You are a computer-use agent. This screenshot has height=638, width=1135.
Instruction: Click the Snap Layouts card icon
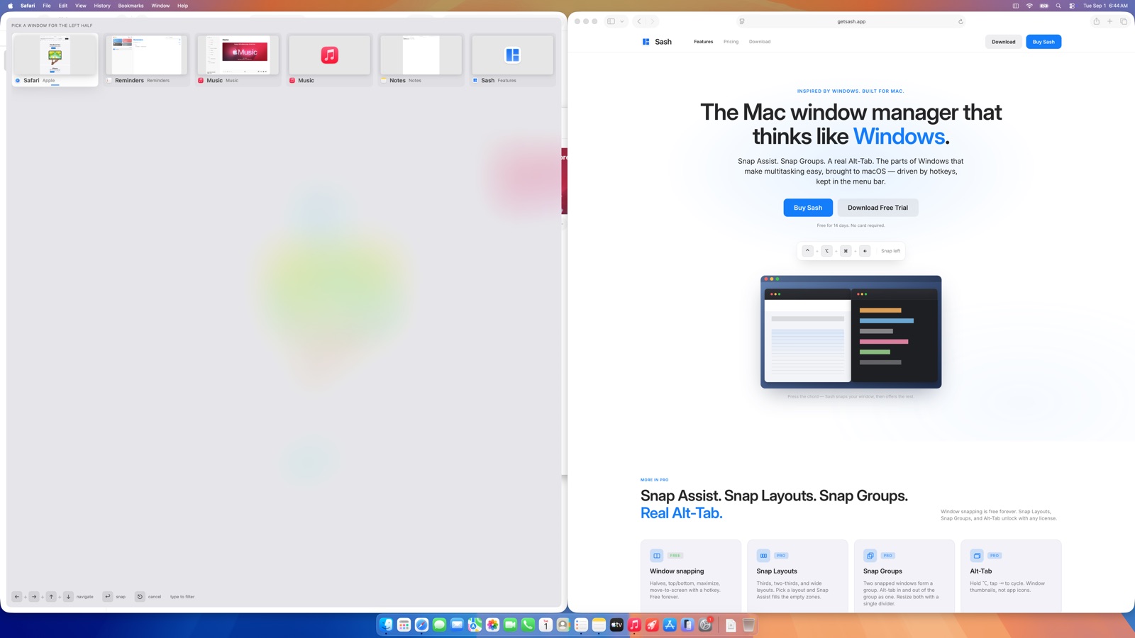(763, 556)
